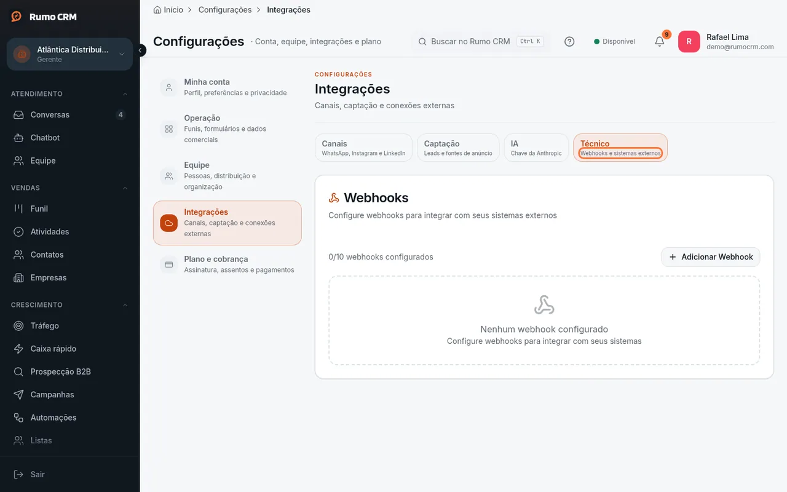Collapse the VENDAS section
Screen dimensions: 787x492
click(125, 188)
